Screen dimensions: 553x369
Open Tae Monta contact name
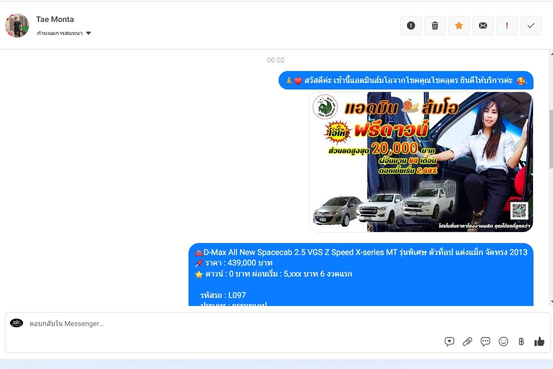coord(55,19)
